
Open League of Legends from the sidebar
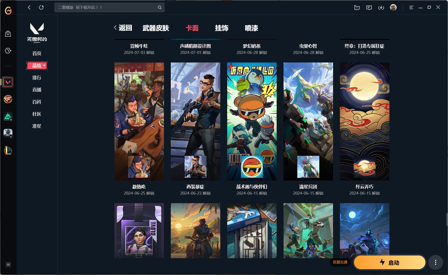click(8, 151)
